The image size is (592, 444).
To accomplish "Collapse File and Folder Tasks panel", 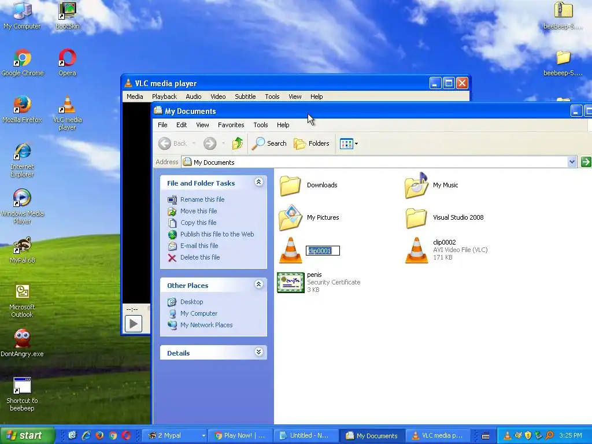I will (258, 182).
